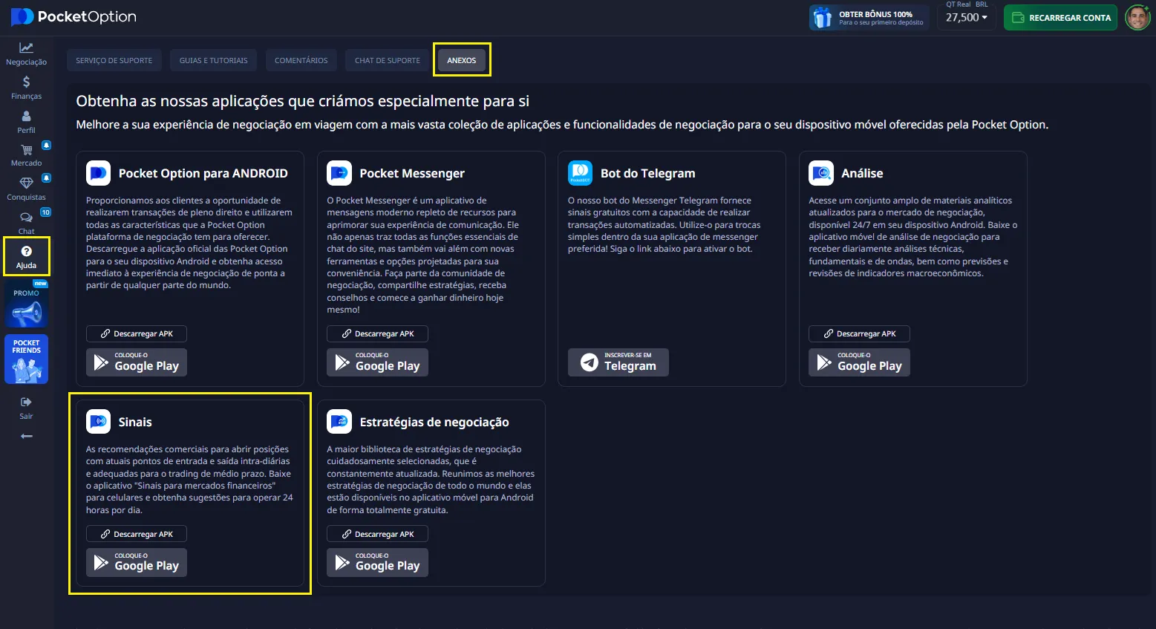The width and height of the screenshot is (1156, 629).
Task: Open Chat de Suporte tab
Action: point(387,60)
